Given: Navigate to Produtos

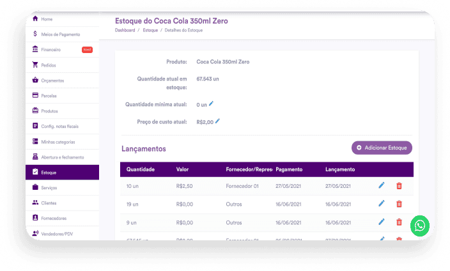Looking at the screenshot, I should click(x=62, y=111).
